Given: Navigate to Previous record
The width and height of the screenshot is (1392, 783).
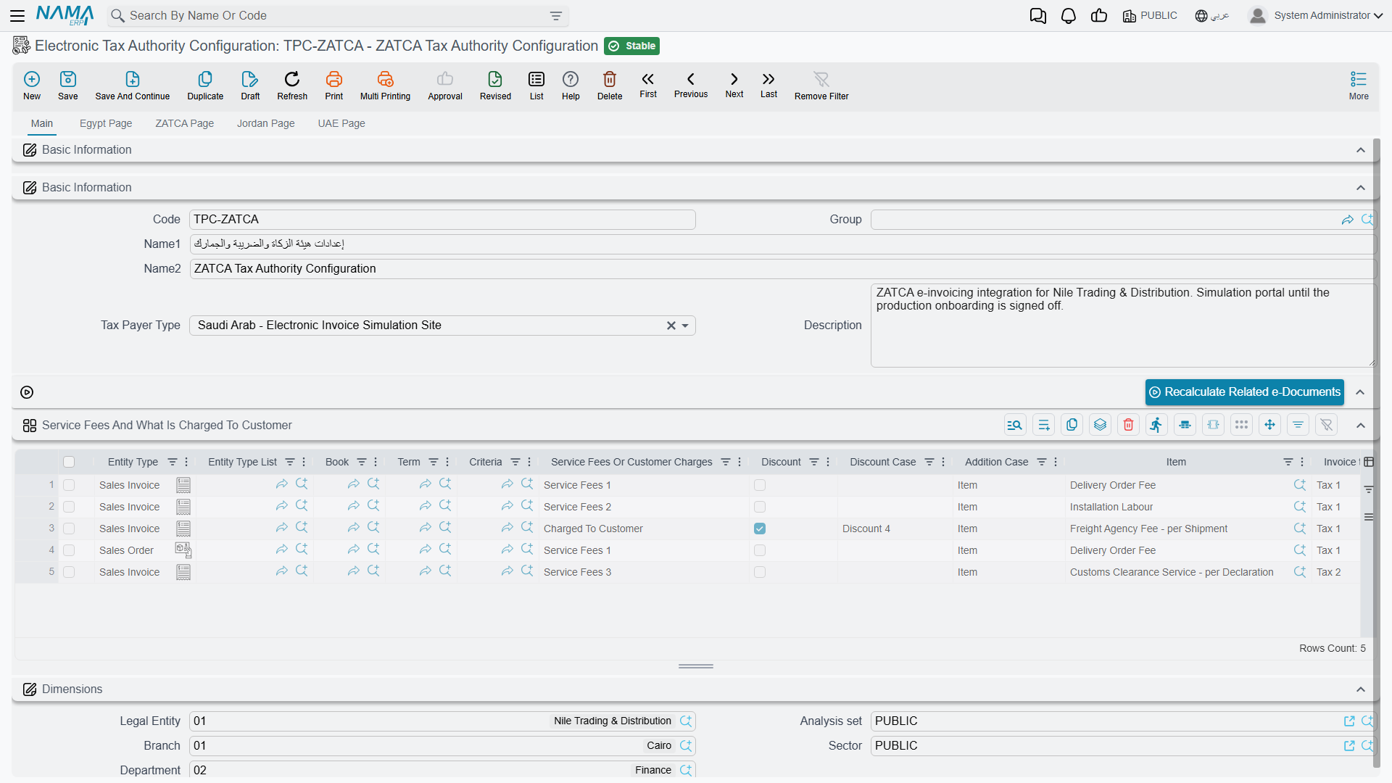Looking at the screenshot, I should click(x=691, y=84).
